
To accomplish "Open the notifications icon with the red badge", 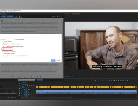I will coord(60,16).
